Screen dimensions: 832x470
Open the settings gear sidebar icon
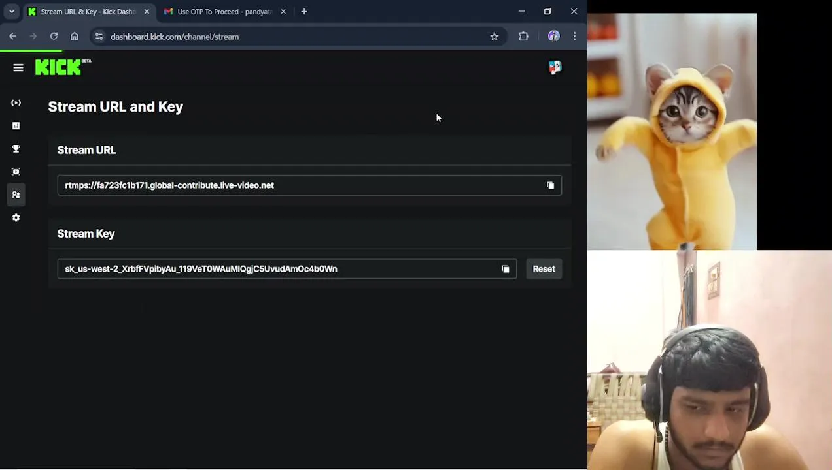click(16, 217)
